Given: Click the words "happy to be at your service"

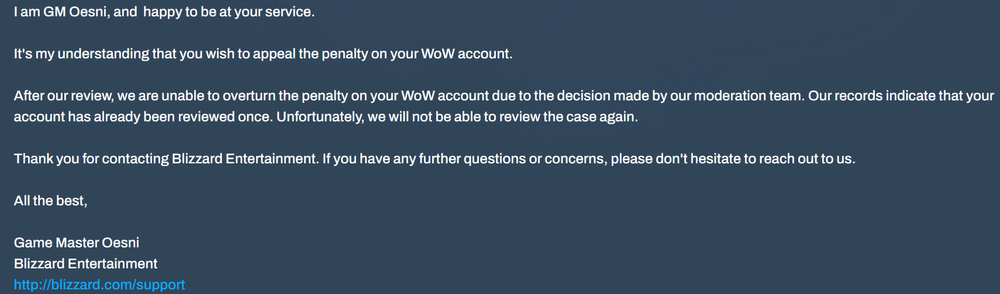Looking at the screenshot, I should point(228,12).
